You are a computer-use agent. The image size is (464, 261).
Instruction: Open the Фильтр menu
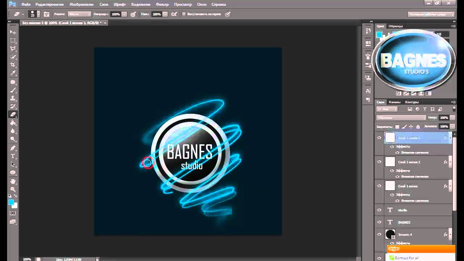pos(162,4)
